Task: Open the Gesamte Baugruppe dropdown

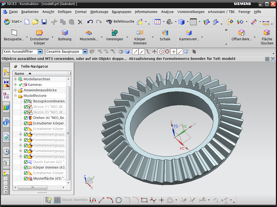Action: point(85,52)
